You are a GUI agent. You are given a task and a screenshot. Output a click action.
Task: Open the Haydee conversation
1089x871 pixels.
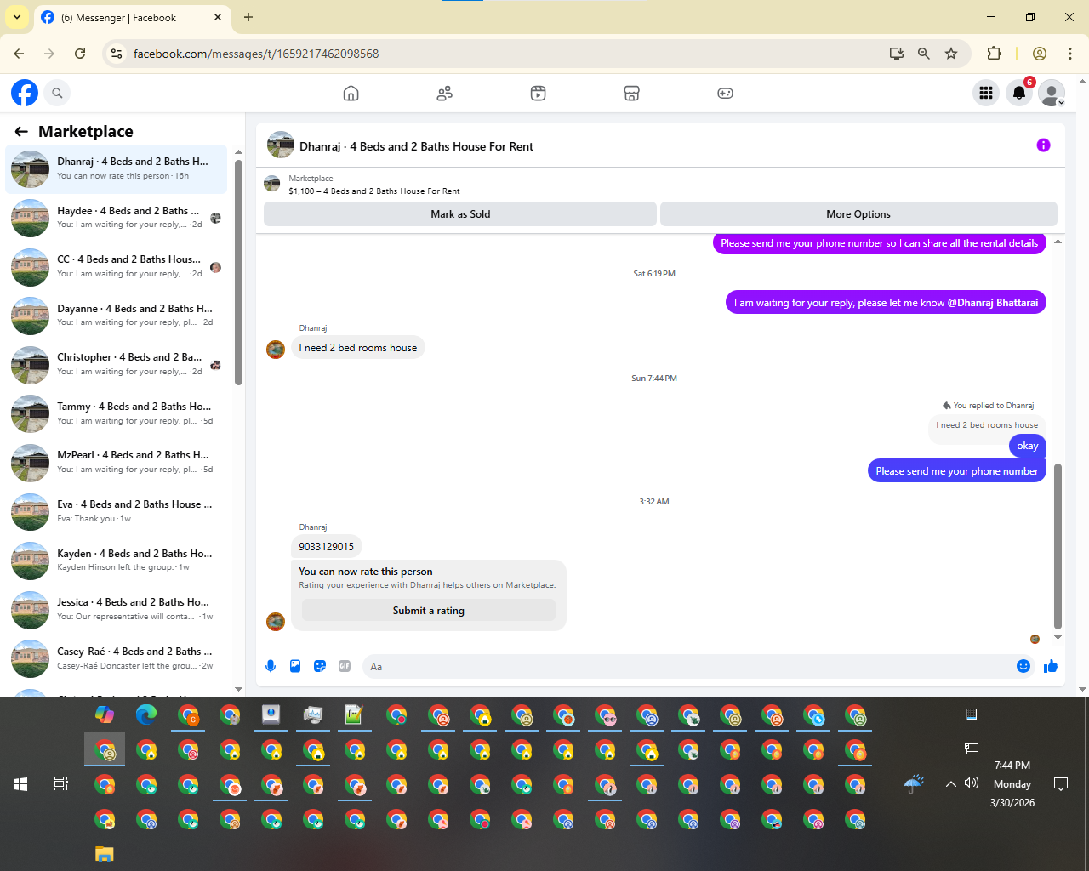tap(117, 218)
